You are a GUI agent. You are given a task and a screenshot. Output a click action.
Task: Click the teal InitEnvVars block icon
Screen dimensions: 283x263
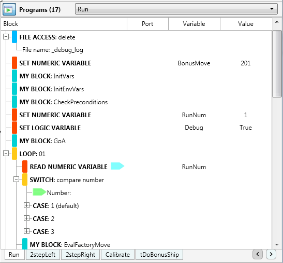pyautogui.click(x=14, y=89)
